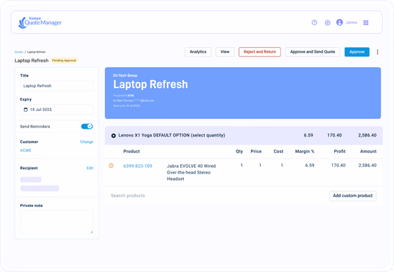Go to Quotes breadcrumb link

coord(19,52)
